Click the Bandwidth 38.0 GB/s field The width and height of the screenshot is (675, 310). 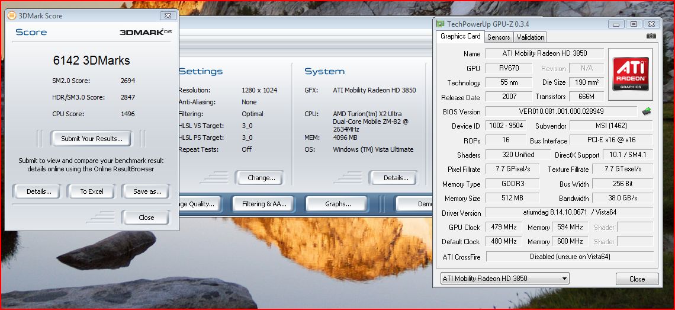click(622, 198)
